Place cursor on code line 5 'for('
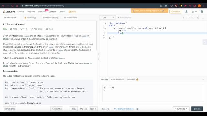207x116 pixels. click(x=120, y=33)
